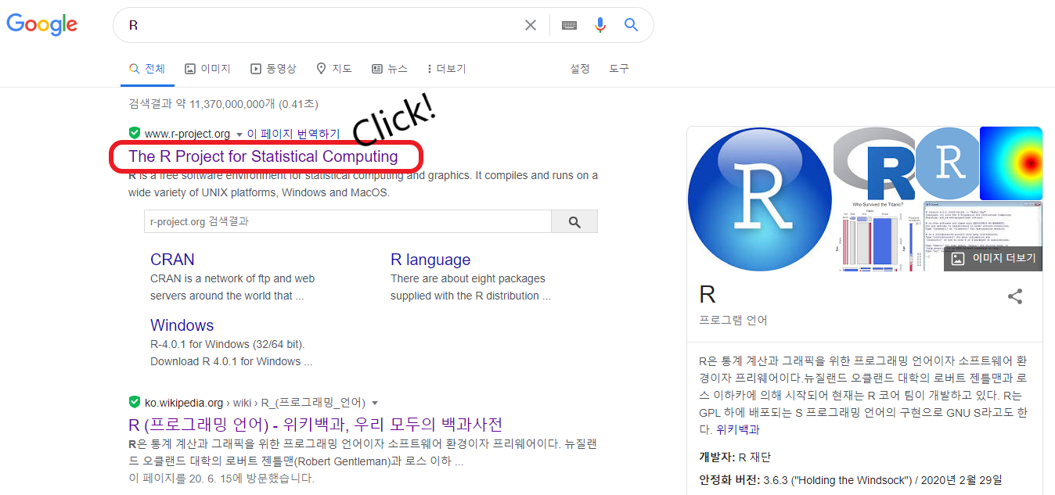This screenshot has height=495, width=1055.
Task: Open the 'Windows' sitelink
Action: [x=182, y=325]
